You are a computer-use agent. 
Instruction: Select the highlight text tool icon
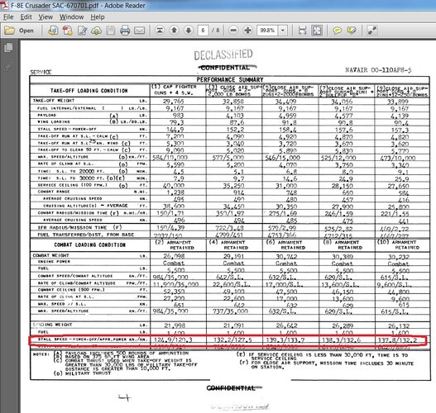point(352,31)
